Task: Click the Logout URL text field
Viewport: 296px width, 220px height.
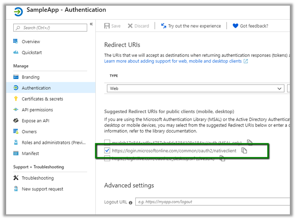Action: tap(211, 202)
